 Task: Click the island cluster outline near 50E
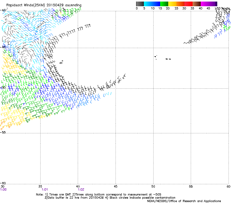tap(156, 57)
